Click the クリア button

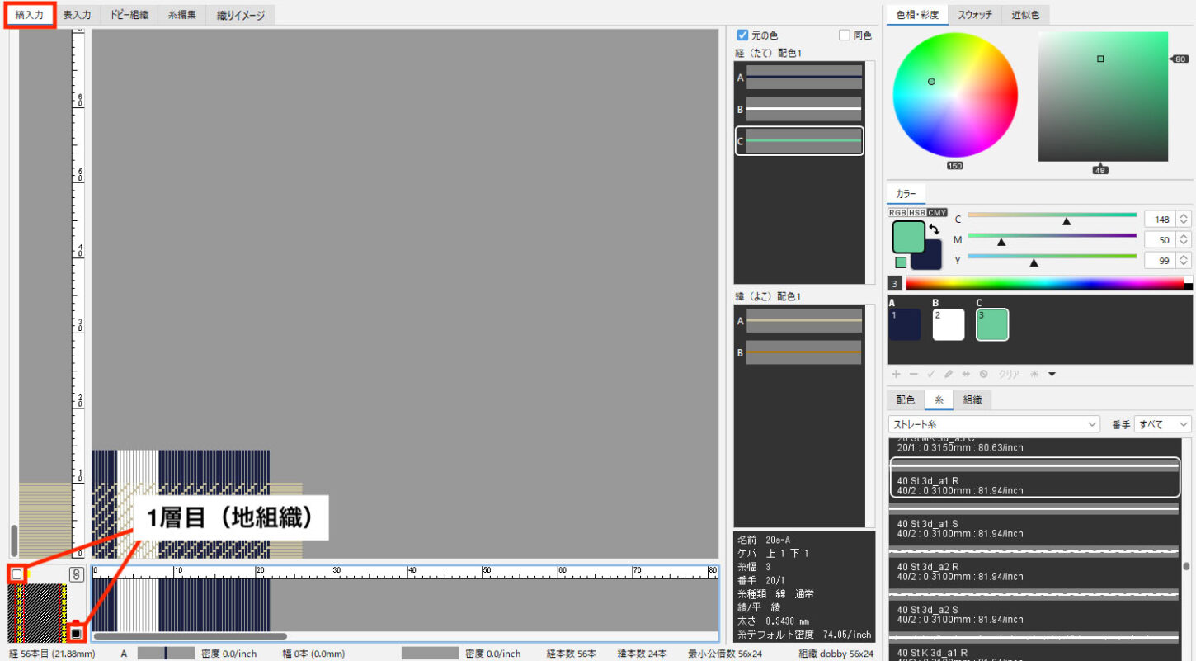[x=1010, y=374]
